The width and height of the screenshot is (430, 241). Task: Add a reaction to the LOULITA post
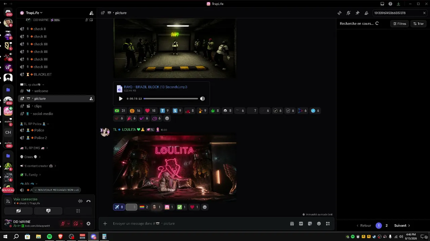coord(205,207)
